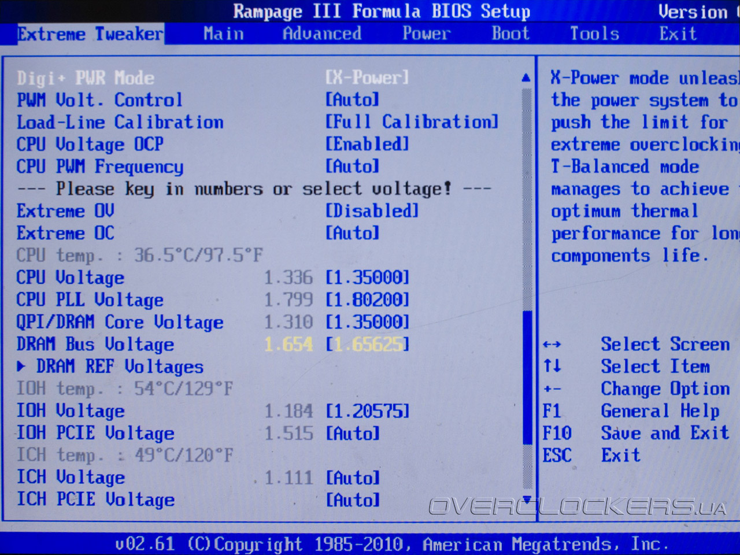Click the measured IOH Voltage 1.184 reading

(288, 411)
